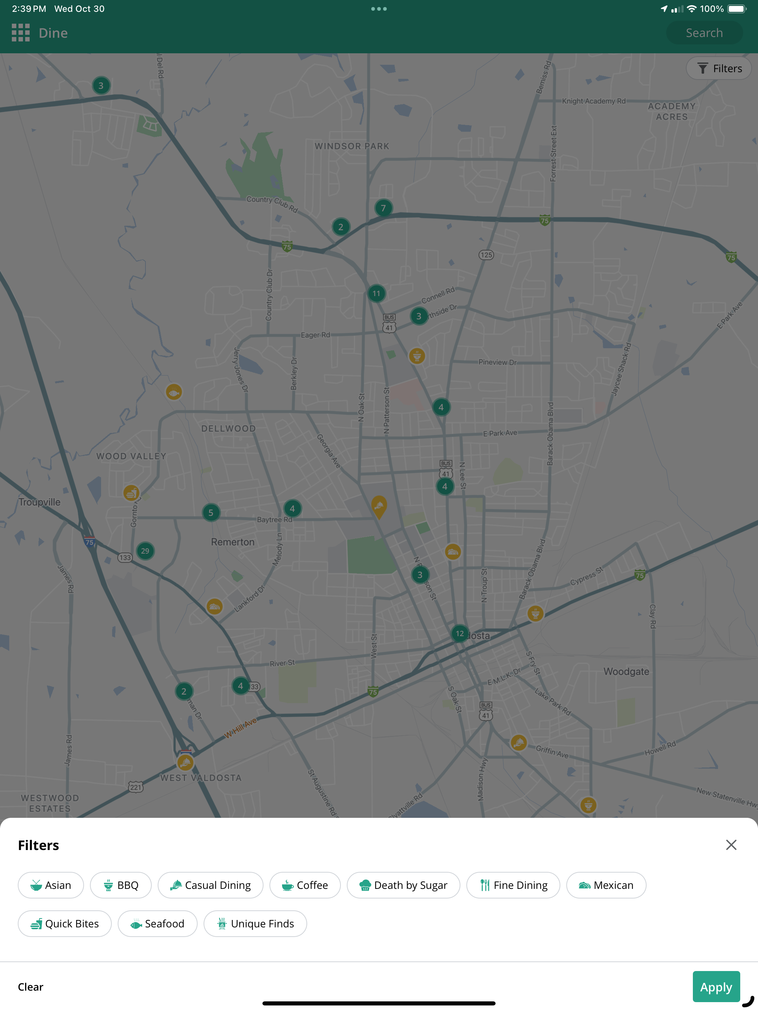This screenshot has height=1011, width=758.
Task: Toggle the Casual Dining filter chip
Action: (x=210, y=885)
